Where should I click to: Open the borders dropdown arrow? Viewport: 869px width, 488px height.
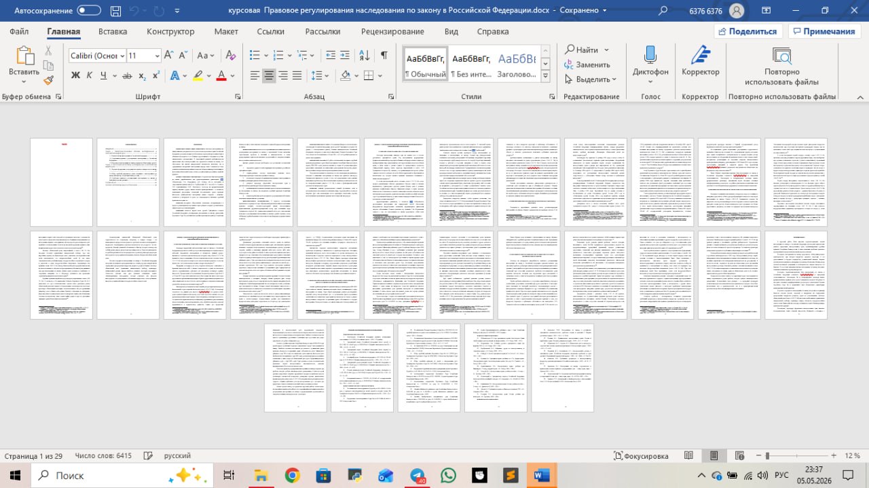(380, 76)
